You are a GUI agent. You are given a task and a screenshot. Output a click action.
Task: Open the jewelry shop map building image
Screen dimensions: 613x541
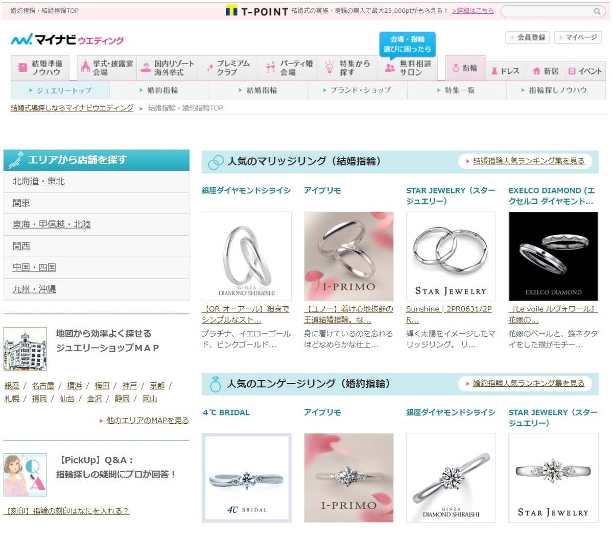click(x=25, y=349)
